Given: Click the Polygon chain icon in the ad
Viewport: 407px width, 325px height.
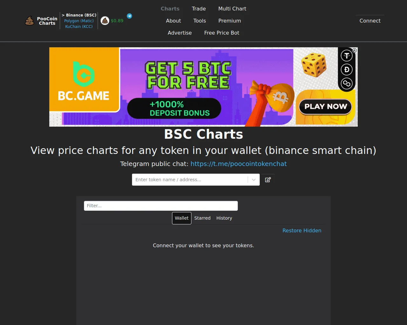Looking at the screenshot, I should pos(347,83).
